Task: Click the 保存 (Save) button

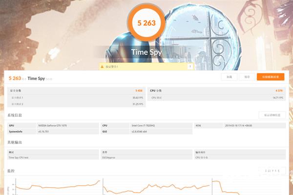Action: (247, 77)
